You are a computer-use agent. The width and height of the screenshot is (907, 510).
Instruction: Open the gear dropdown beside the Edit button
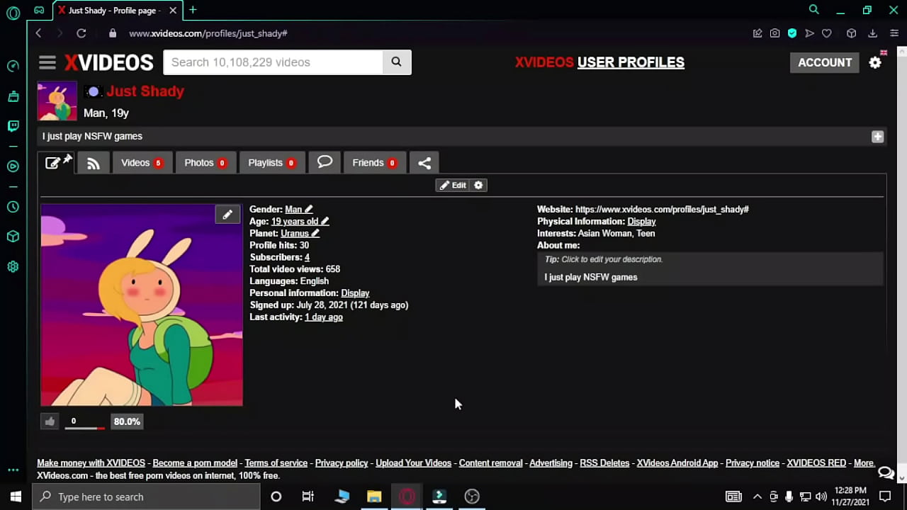click(478, 186)
